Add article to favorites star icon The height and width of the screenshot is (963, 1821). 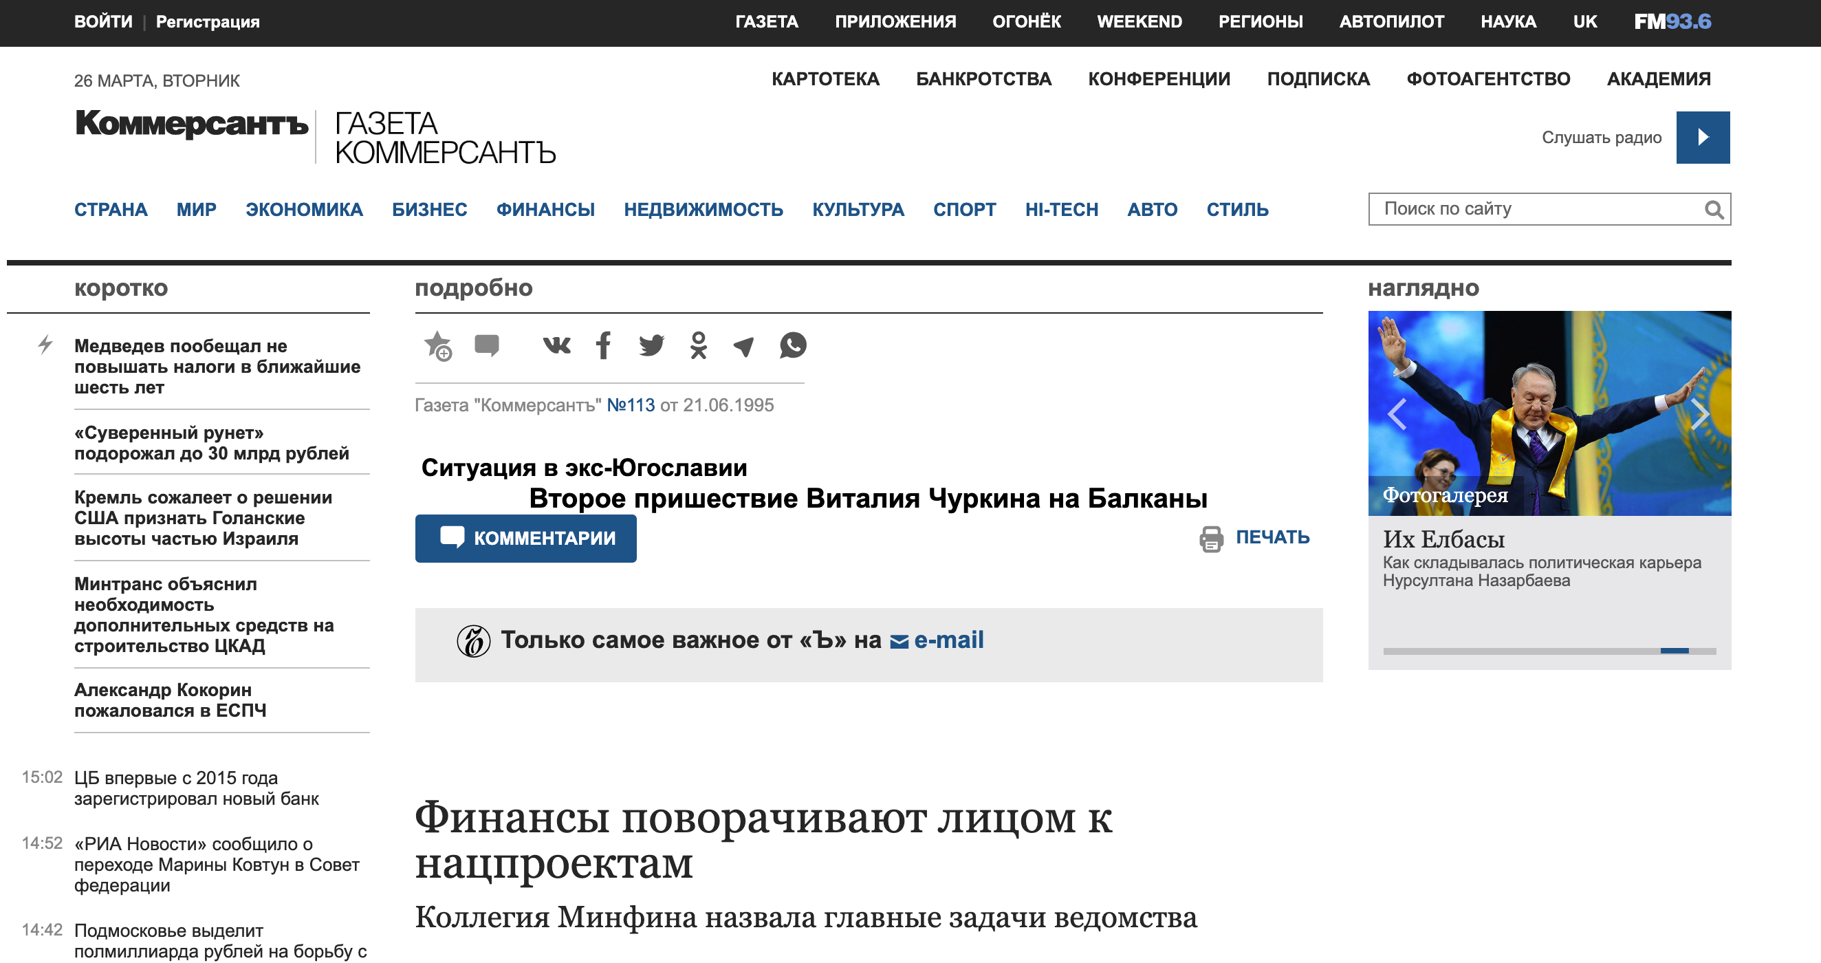[x=437, y=346]
